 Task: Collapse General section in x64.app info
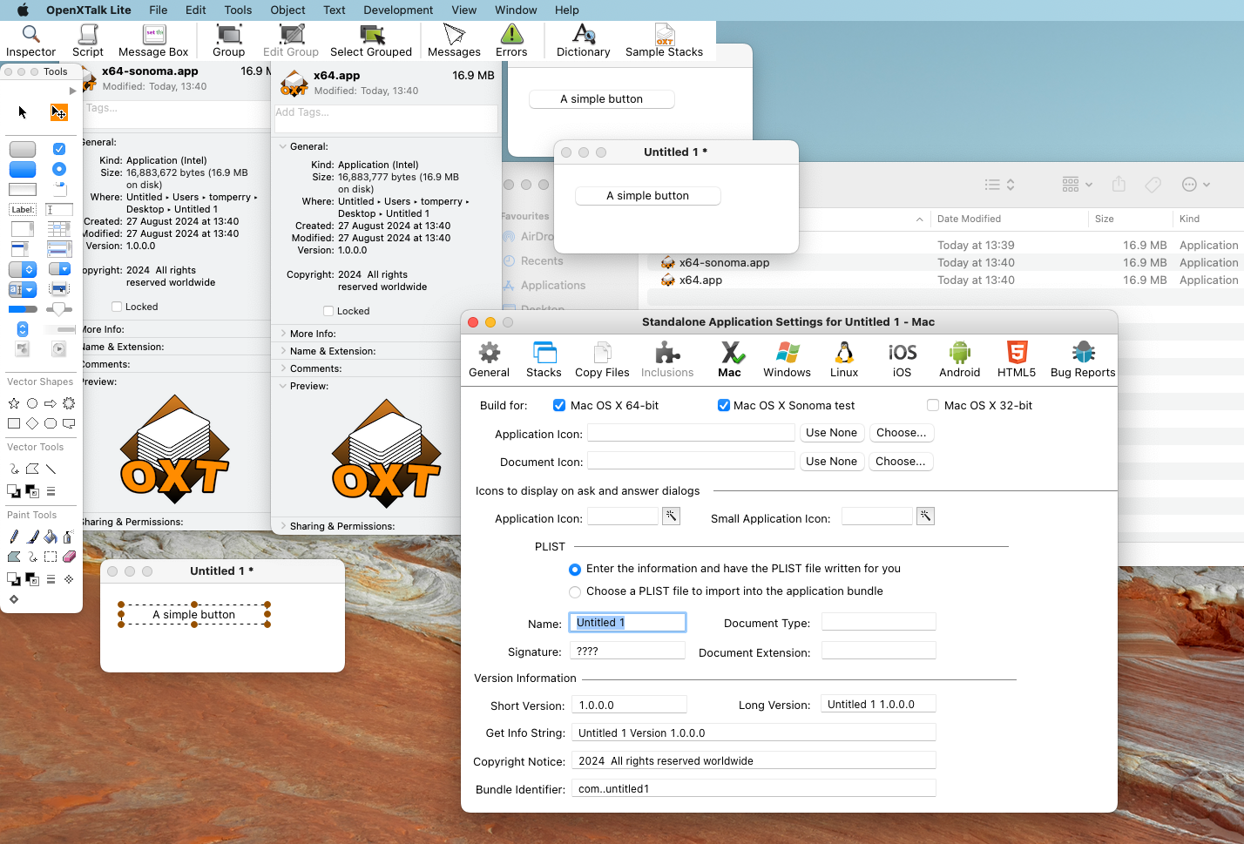(283, 146)
